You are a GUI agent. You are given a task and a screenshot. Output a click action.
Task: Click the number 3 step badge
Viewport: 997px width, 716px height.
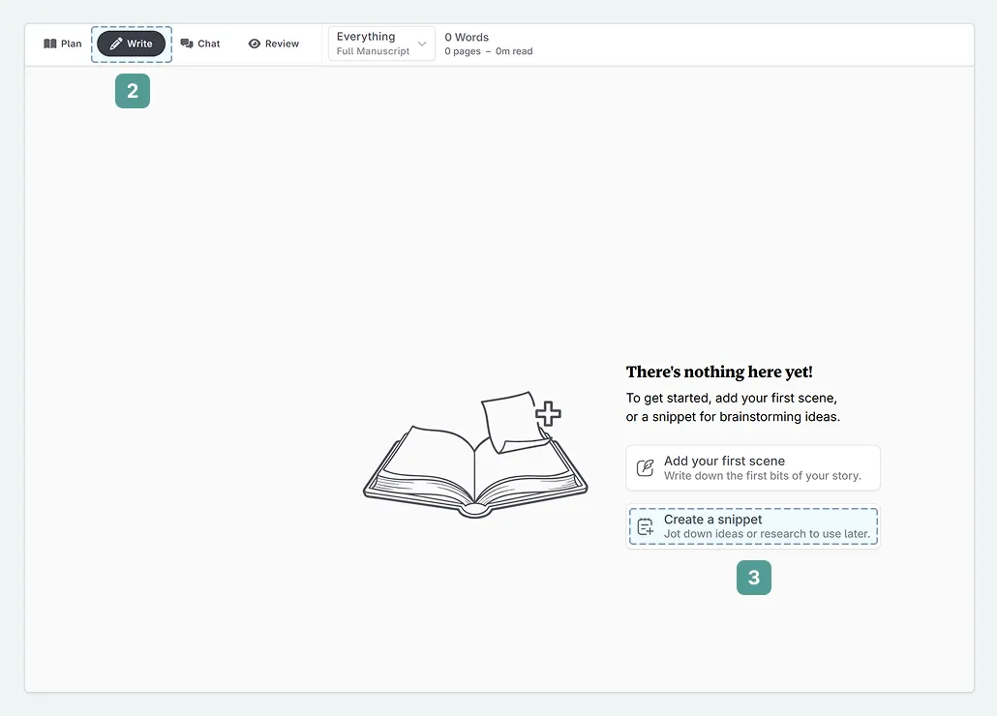click(x=754, y=579)
